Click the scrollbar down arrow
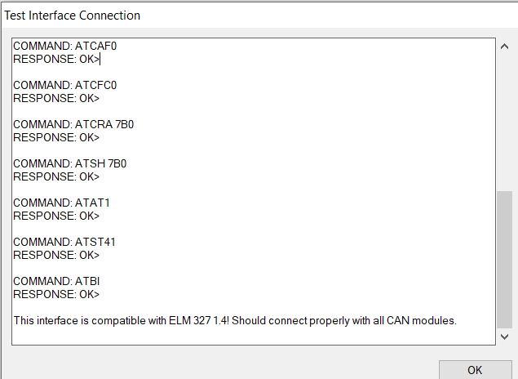The width and height of the screenshot is (518, 379). (x=504, y=336)
